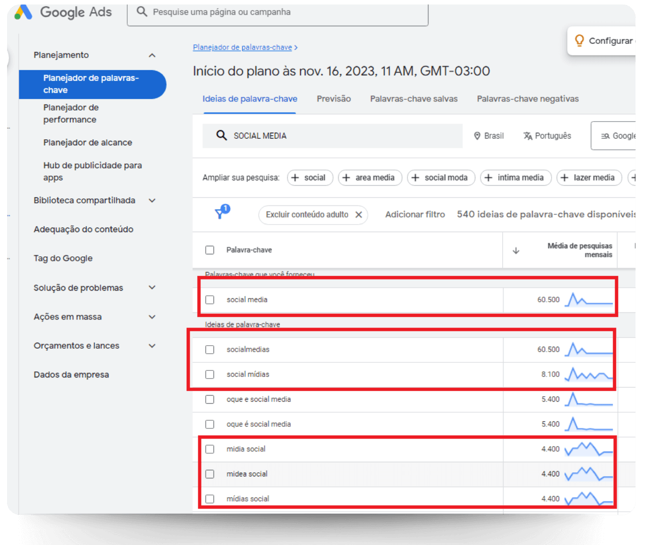Screen dimensions: 646x545
Task: Add 'social moda' to broaden search
Action: [x=441, y=178]
